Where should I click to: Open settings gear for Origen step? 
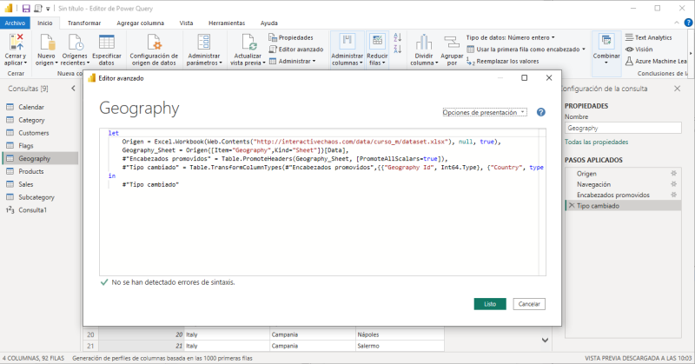[x=674, y=174]
